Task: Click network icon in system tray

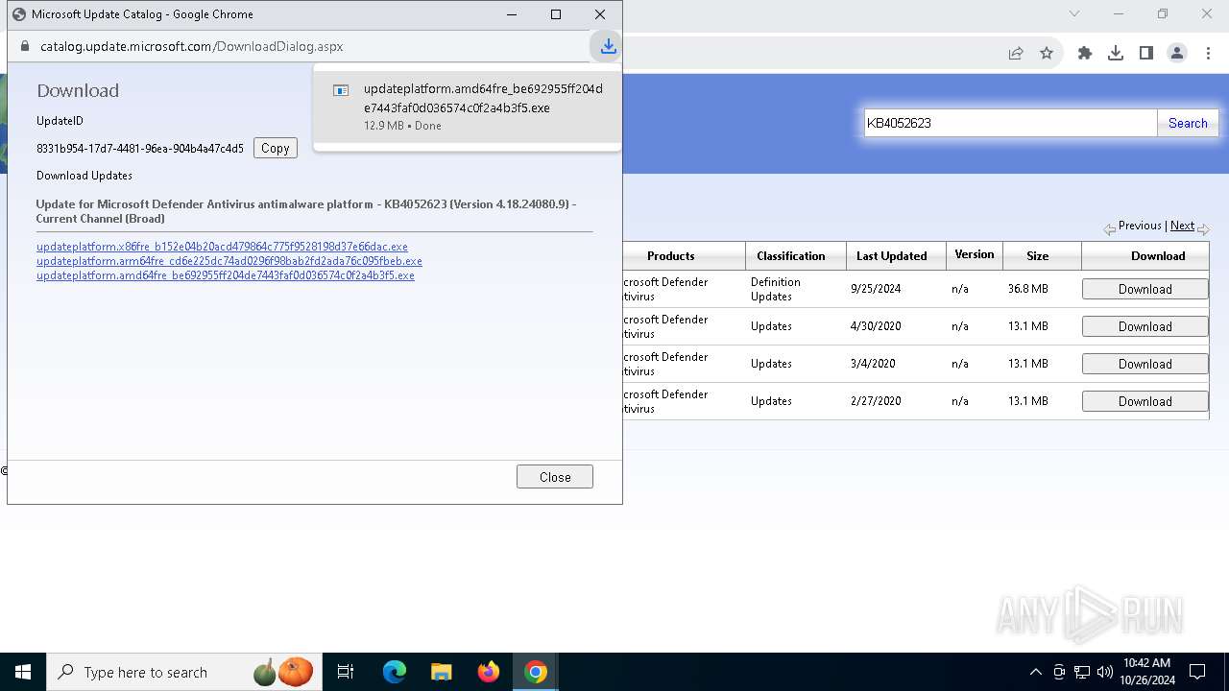Action: 1082,672
